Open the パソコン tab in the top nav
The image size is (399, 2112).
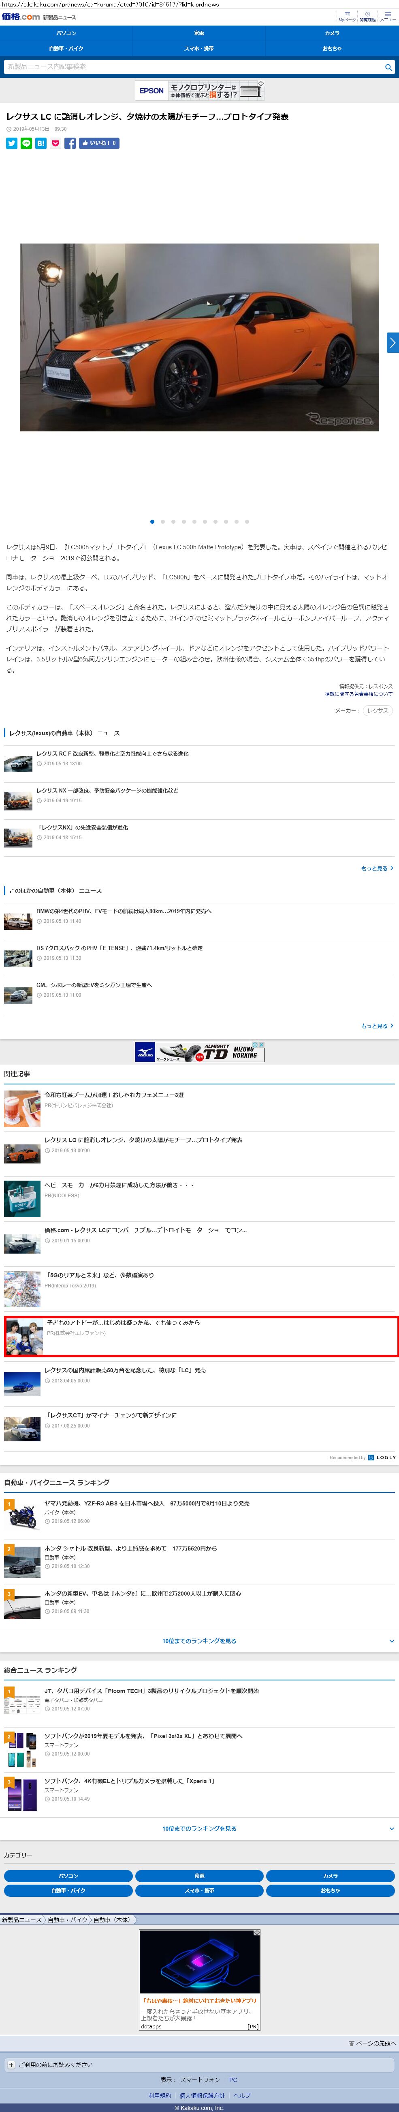pyautogui.click(x=66, y=34)
